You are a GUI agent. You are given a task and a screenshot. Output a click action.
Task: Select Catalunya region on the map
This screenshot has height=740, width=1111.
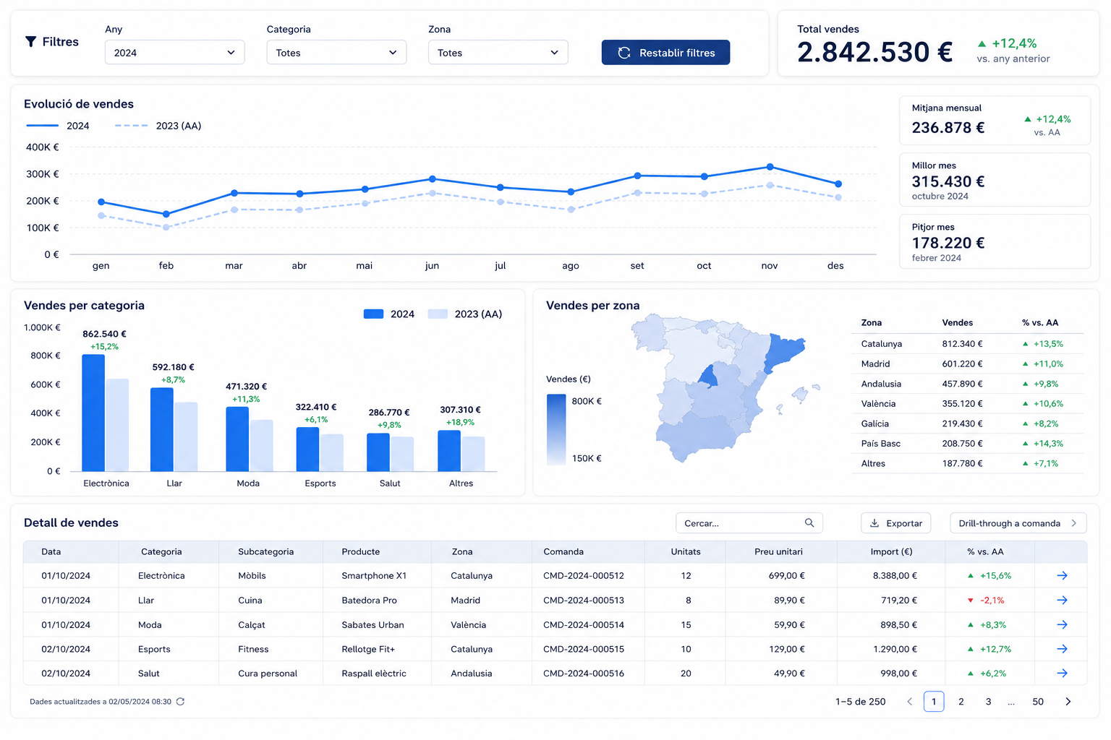tap(784, 352)
